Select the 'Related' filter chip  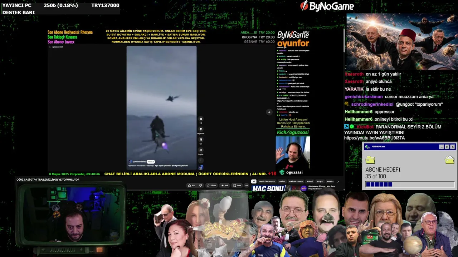(x=310, y=181)
